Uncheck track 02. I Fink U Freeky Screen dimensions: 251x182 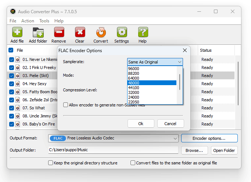pos(11,68)
